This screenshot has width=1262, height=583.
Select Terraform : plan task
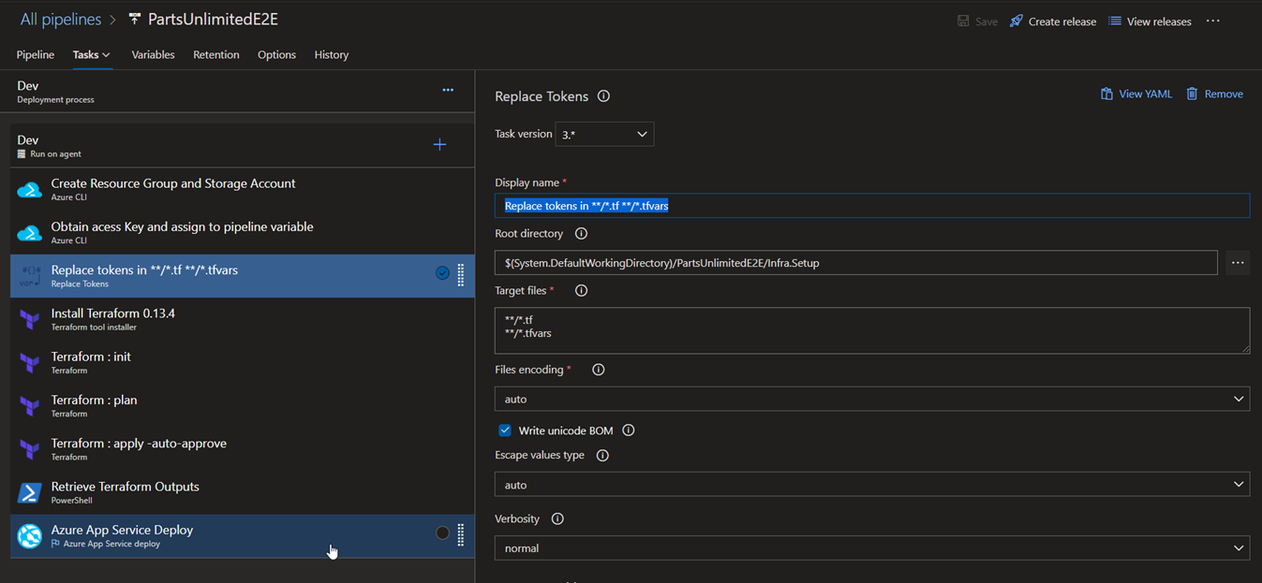point(242,405)
